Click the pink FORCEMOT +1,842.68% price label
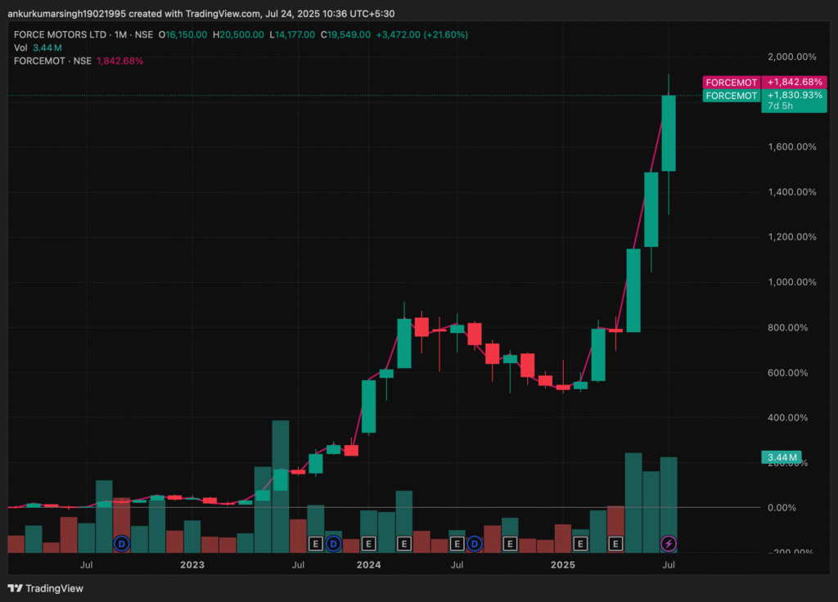 [765, 83]
